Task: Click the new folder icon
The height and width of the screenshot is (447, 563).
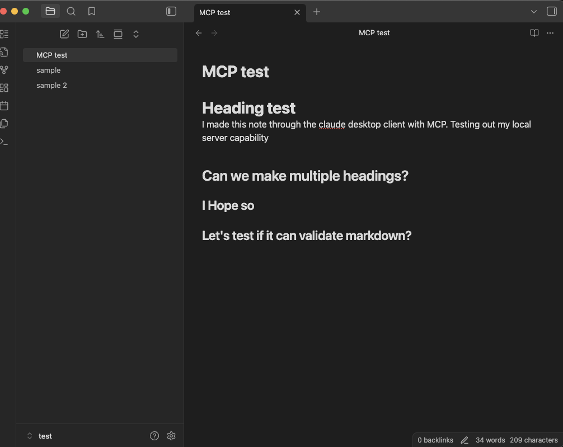Action: point(82,34)
